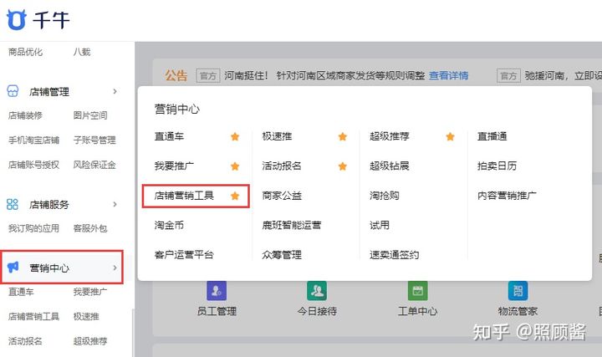This screenshot has width=602, height=357.
Task: Open 店铺装修 in the sidebar
Action: 25,115
